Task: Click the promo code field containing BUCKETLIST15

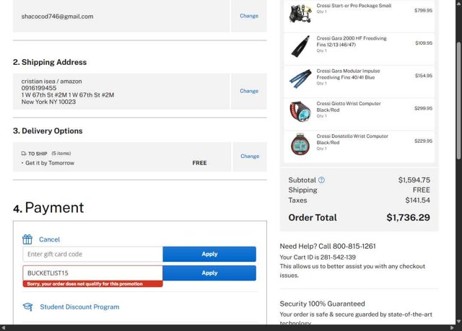Action: coord(92,273)
